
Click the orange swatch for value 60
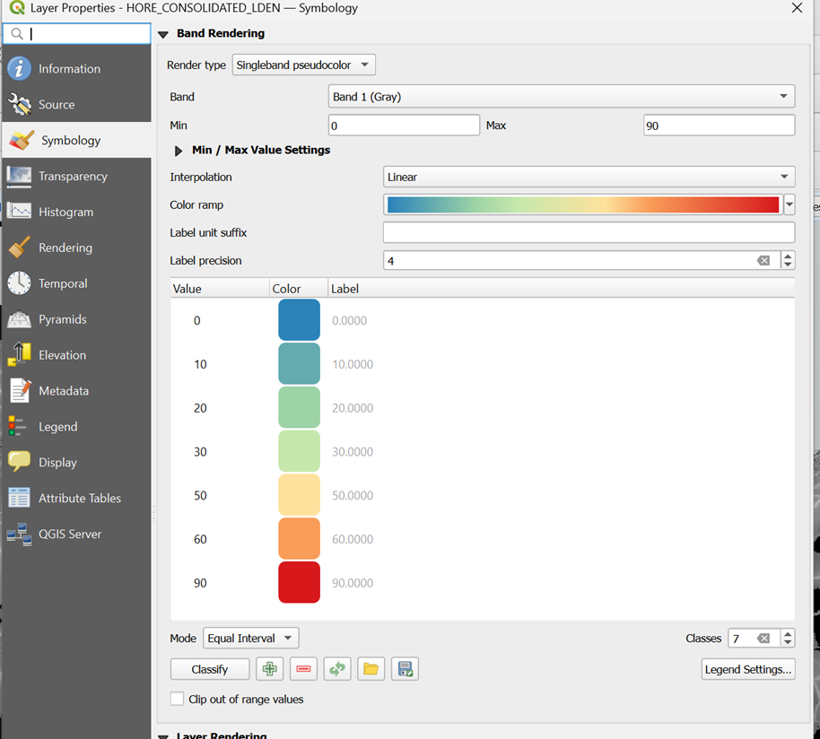(299, 538)
